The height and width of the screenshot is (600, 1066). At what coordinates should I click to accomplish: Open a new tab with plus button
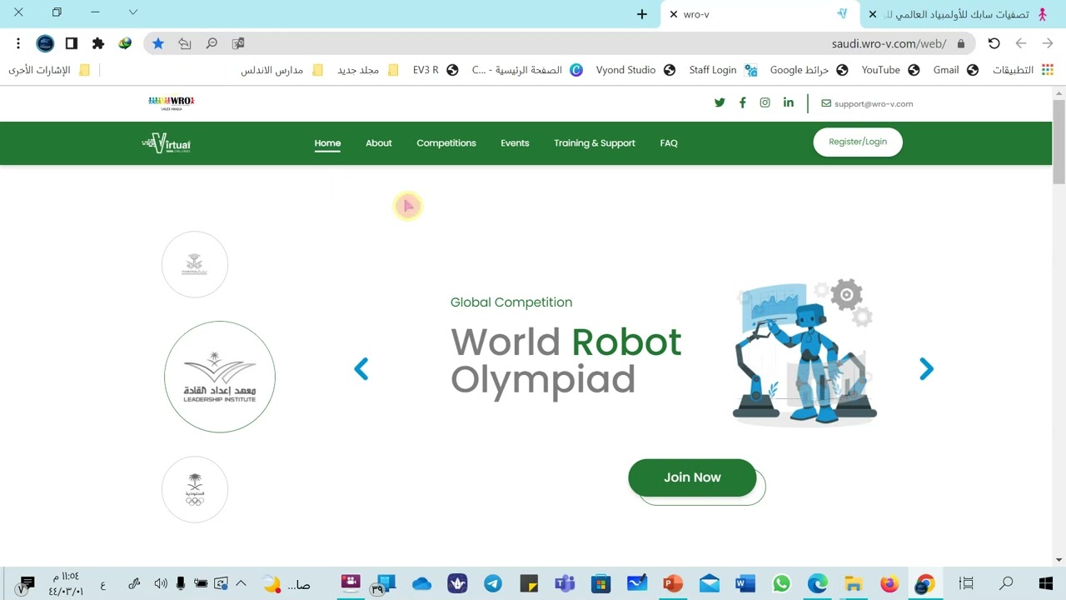tap(641, 14)
